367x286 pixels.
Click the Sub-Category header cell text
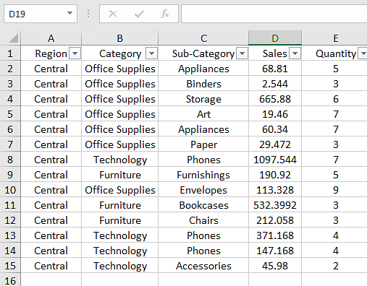click(203, 53)
